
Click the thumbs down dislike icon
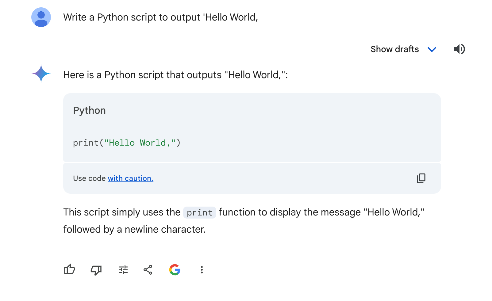coord(96,270)
